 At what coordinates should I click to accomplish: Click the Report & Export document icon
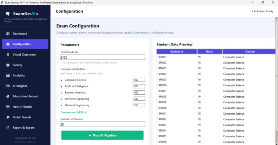pyautogui.click(x=8, y=128)
